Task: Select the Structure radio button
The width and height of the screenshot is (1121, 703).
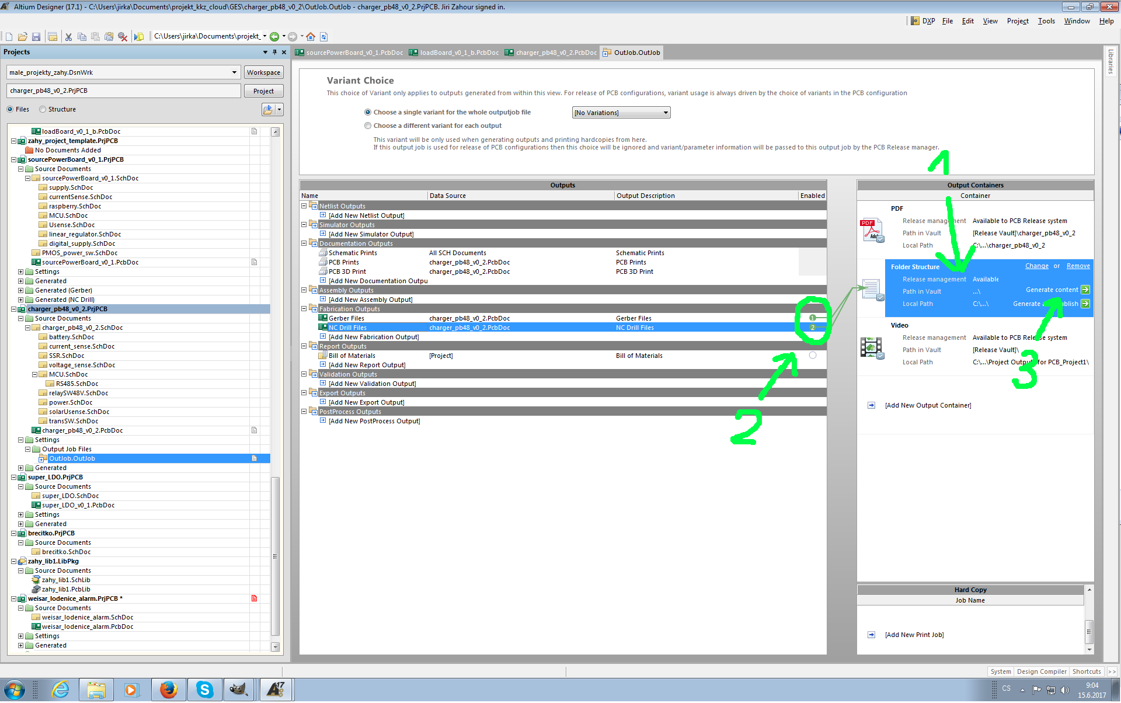Action: click(43, 110)
